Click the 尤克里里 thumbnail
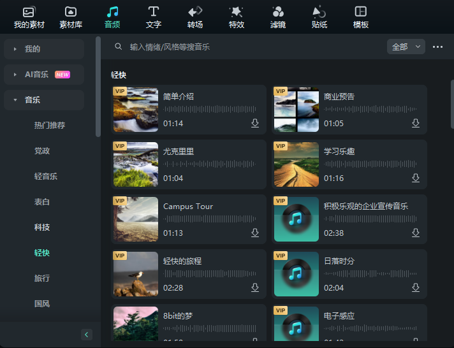This screenshot has height=348, width=454. tap(136, 164)
